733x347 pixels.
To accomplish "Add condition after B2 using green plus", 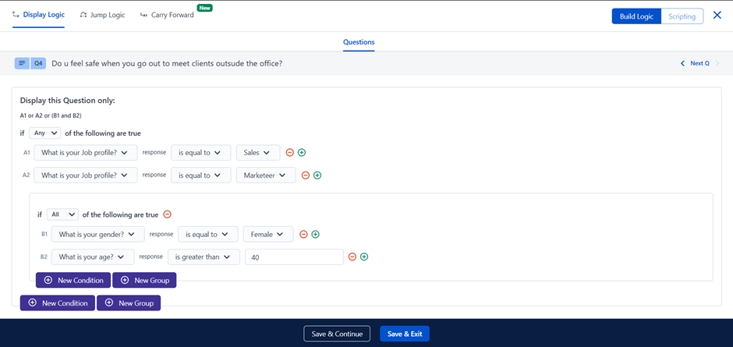I will 364,257.
